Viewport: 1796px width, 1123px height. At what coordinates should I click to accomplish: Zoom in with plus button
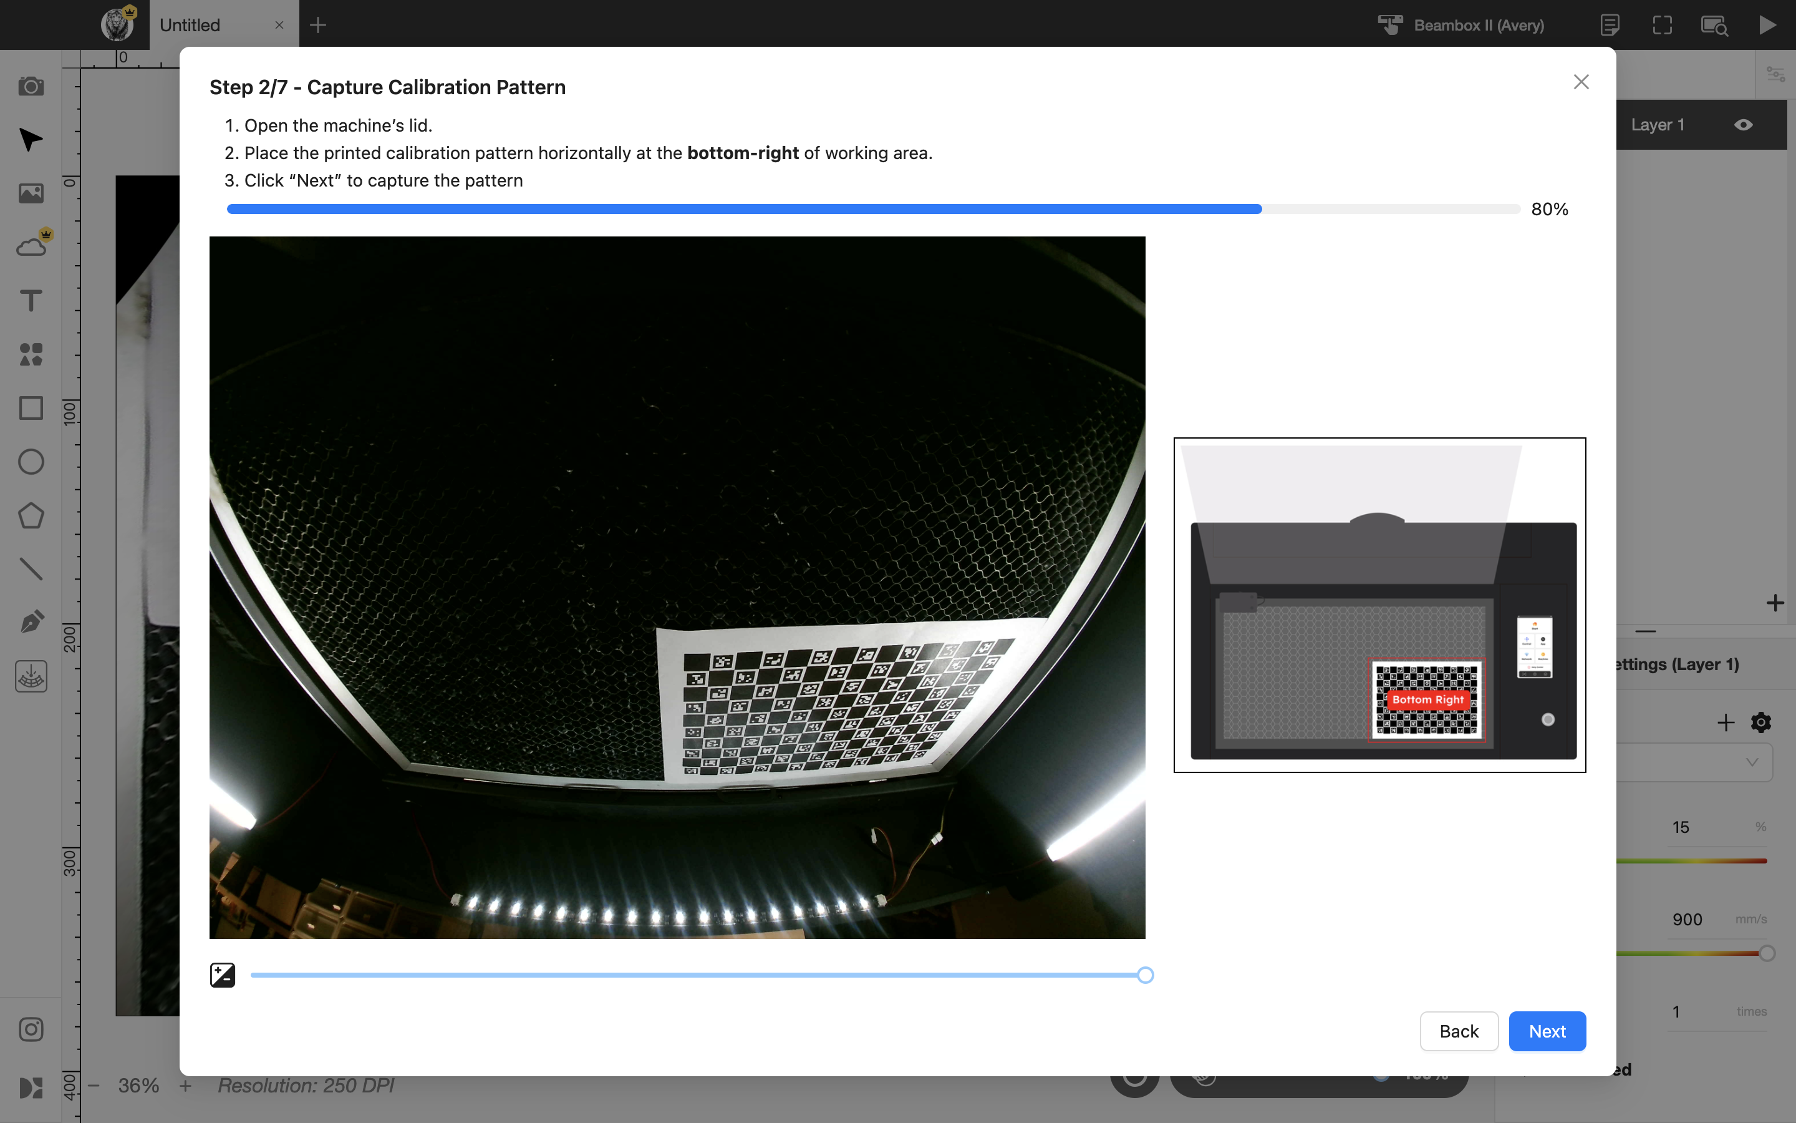186,1085
